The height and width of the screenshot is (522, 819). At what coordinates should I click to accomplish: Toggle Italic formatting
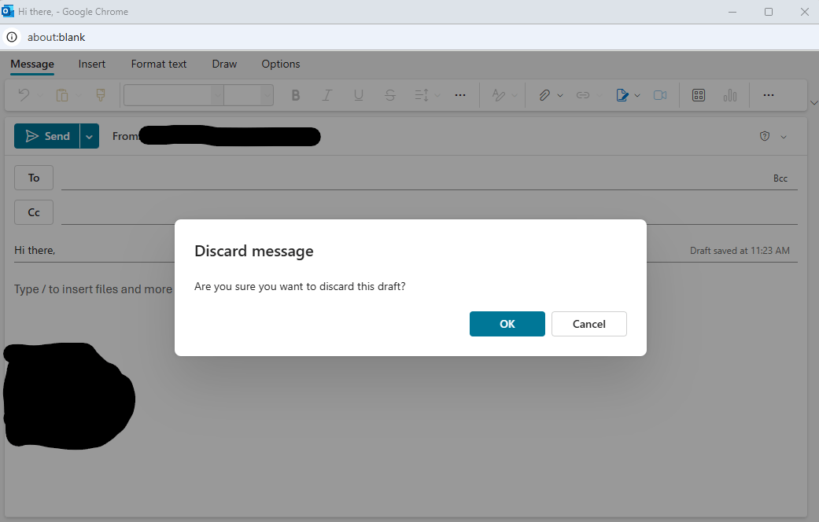point(327,95)
